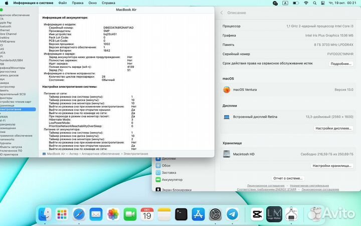361x226 pixels.
Task: Select Thunderbolt/USB4 in the sidebar
Action: coord(11,60)
